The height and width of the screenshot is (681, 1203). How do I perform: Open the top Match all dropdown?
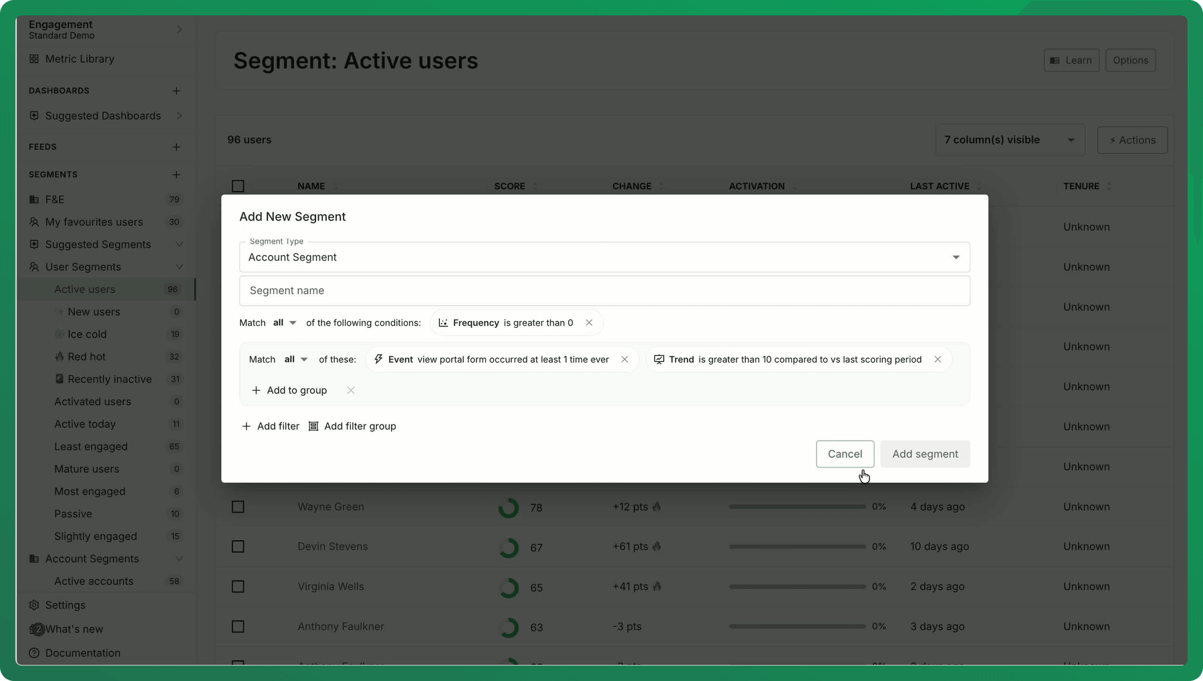click(285, 322)
